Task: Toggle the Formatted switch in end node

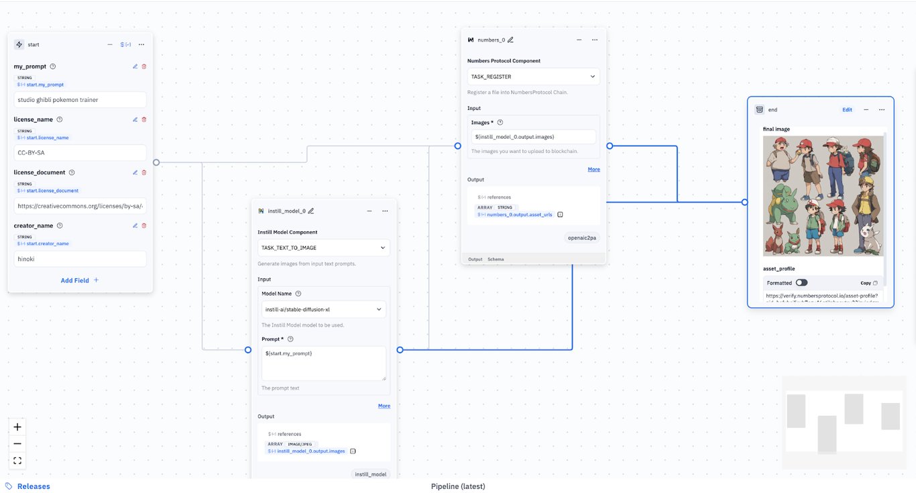Action: pyautogui.click(x=801, y=283)
